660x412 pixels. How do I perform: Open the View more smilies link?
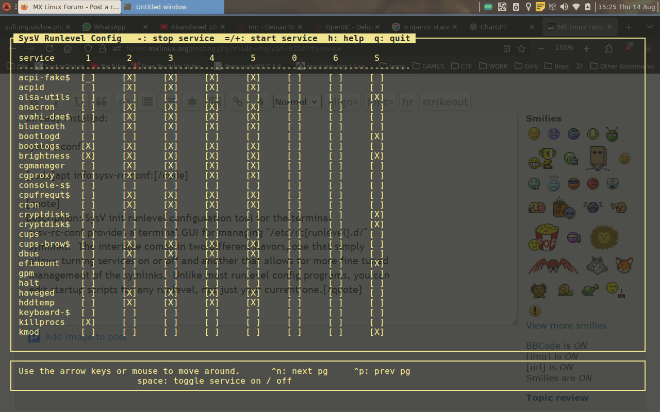coord(566,325)
